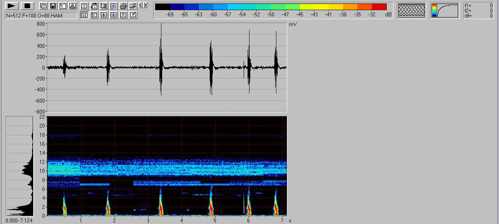Click the open folder icon
Viewport: 499px width, 224px height.
click(x=133, y=6)
